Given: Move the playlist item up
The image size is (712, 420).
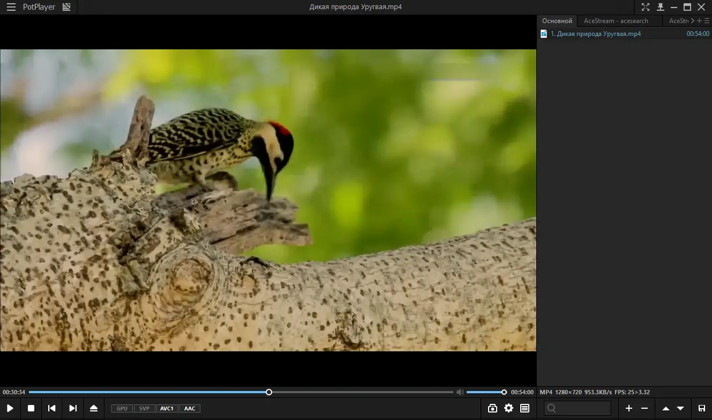Looking at the screenshot, I should coord(665,408).
